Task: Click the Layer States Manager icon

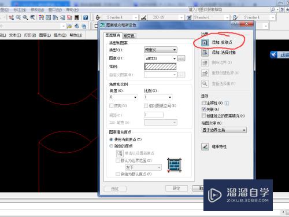Action: coord(84,26)
